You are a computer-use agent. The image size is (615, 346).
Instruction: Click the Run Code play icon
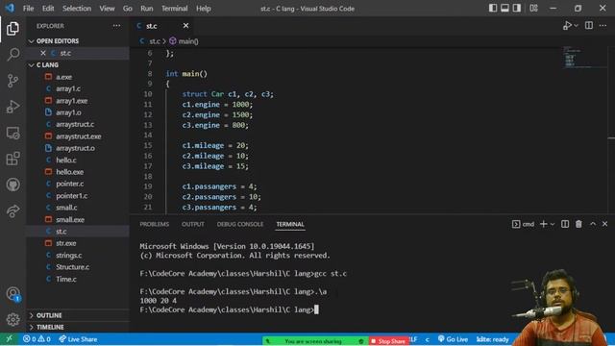pyautogui.click(x=567, y=26)
